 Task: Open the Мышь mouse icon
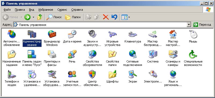point(193,34)
